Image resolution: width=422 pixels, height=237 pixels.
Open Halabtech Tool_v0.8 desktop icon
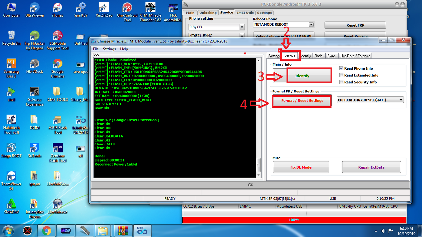coord(12,124)
